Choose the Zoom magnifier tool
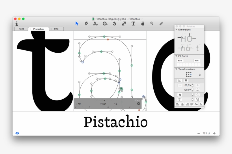 click(152, 23)
